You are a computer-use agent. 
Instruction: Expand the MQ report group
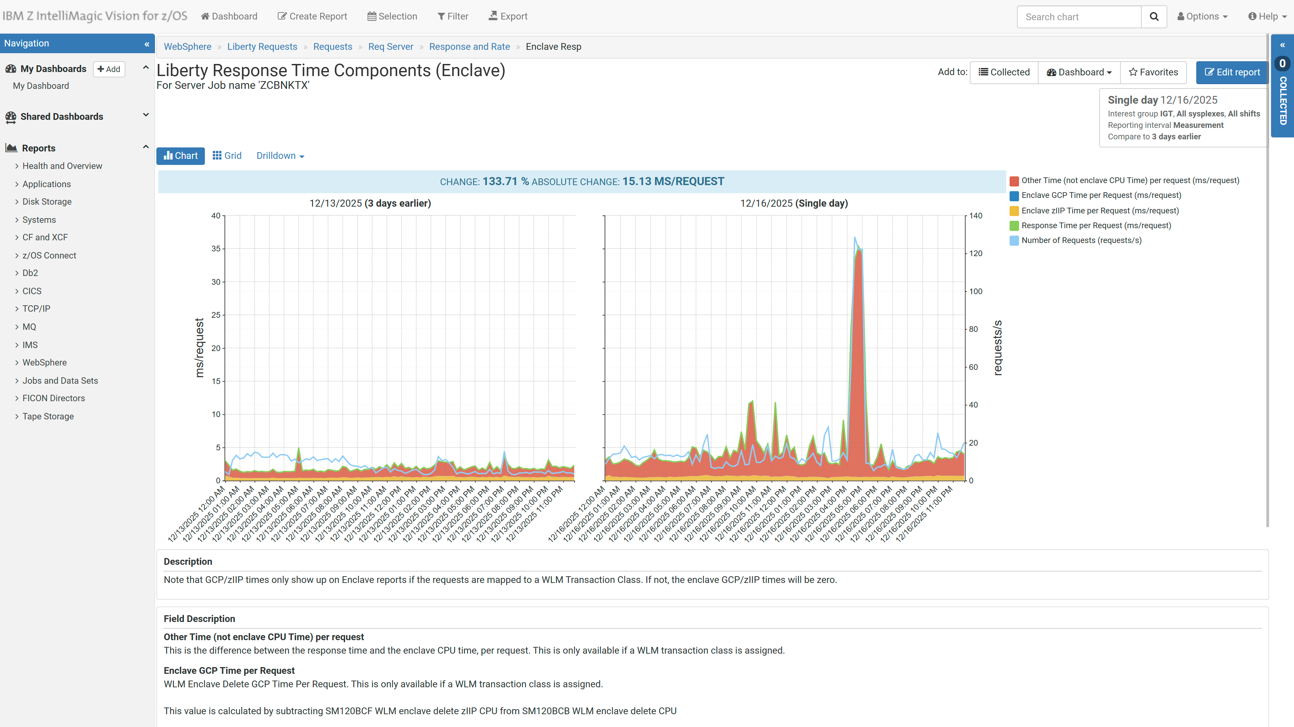click(26, 326)
